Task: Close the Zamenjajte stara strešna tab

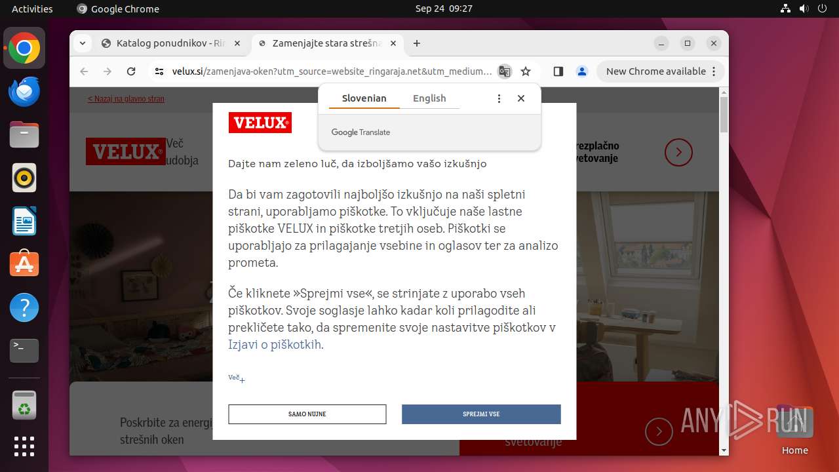Action: point(393,43)
